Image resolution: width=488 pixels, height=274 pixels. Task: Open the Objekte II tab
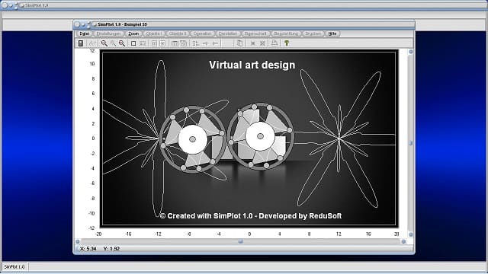click(x=178, y=33)
